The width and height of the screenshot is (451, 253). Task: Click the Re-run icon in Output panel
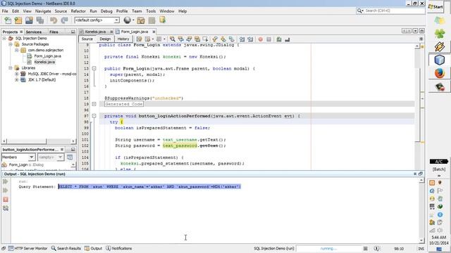pyautogui.click(x=6, y=181)
